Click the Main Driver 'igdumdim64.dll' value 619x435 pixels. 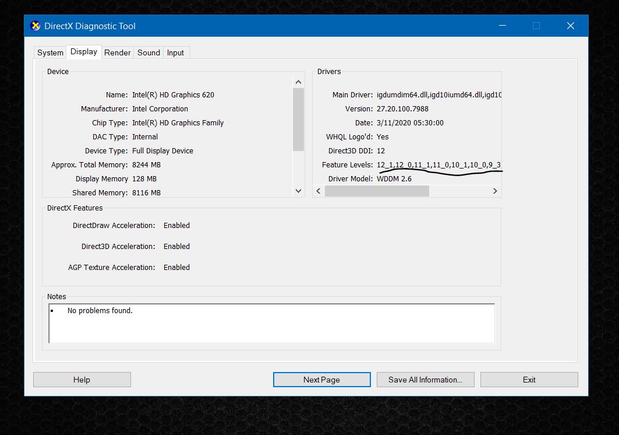tap(439, 95)
